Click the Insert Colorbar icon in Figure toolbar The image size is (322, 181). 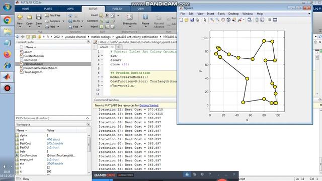pyautogui.click(x=257, y=20)
